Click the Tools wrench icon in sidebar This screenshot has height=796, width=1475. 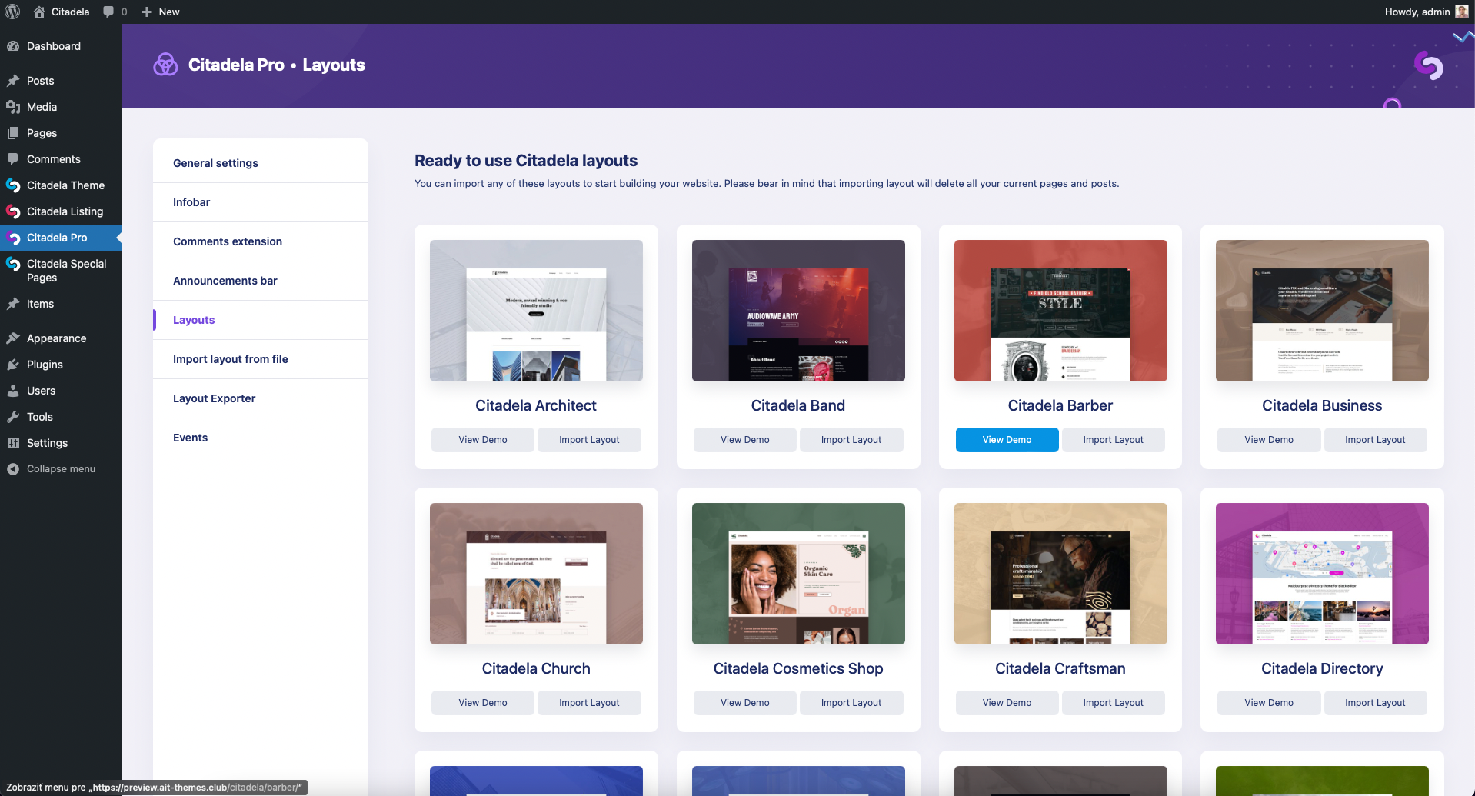click(13, 417)
